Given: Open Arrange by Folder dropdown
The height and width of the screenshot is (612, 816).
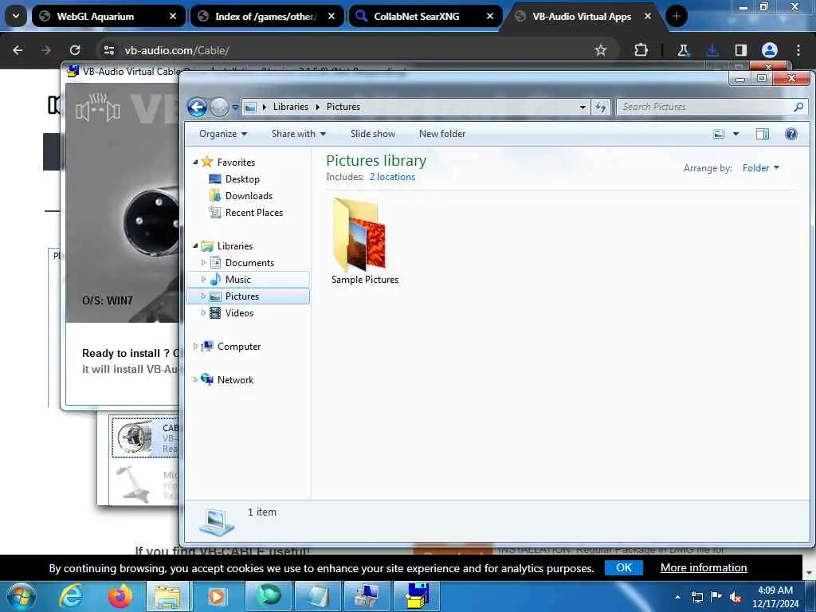Looking at the screenshot, I should click(760, 168).
